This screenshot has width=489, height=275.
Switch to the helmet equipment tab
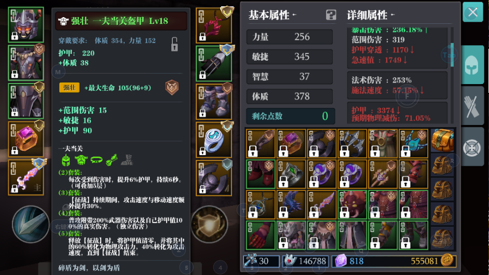472,64
